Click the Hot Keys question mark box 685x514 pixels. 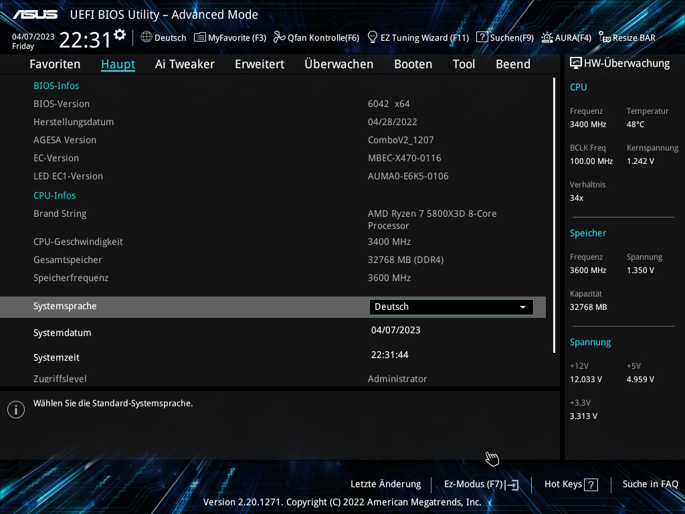coord(591,485)
